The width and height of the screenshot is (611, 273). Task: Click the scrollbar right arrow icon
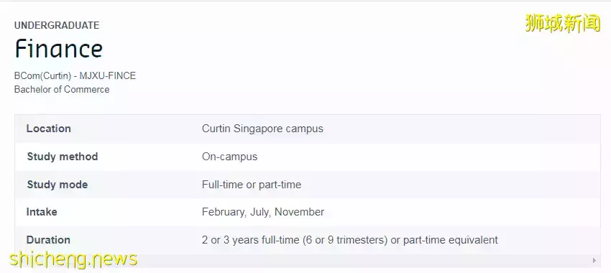click(x=594, y=260)
